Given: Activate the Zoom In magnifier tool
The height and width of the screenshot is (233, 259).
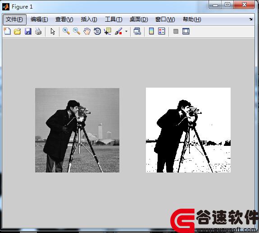Looking at the screenshot, I should pos(66,31).
